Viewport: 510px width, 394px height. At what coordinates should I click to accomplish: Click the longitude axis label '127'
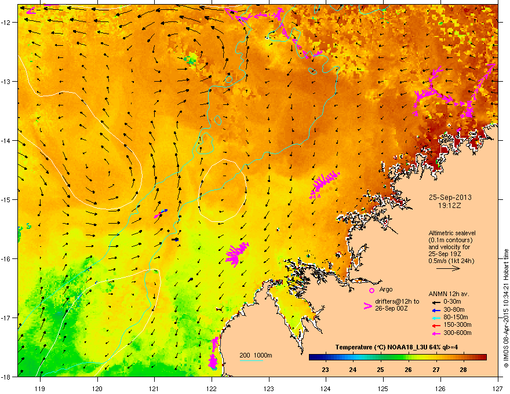498,388
